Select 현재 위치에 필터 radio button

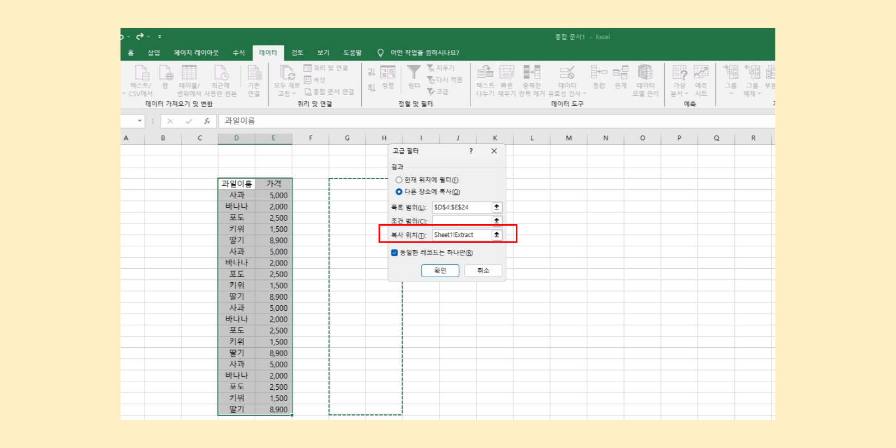399,180
